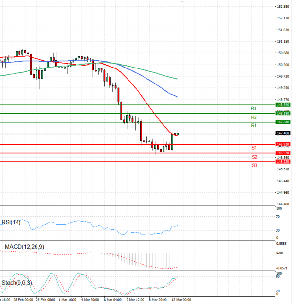Click the RSI 70 level value
This screenshot has width=292, height=304.
[x=278, y=217]
